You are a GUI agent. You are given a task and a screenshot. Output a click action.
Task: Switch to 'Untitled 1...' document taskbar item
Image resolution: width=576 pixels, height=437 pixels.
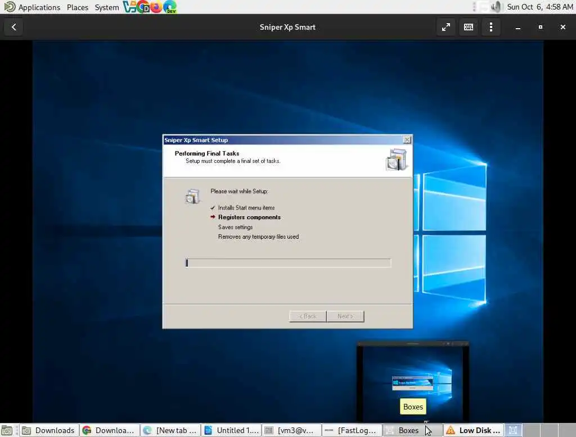pyautogui.click(x=231, y=430)
